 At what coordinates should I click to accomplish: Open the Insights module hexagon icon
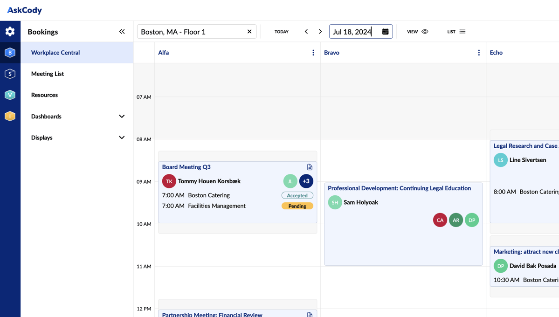coord(10,116)
